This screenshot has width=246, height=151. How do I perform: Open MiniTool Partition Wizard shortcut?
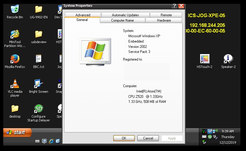[x=15, y=34]
